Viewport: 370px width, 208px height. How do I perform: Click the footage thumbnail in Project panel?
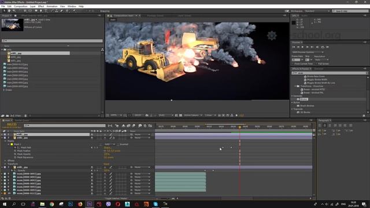[12, 25]
